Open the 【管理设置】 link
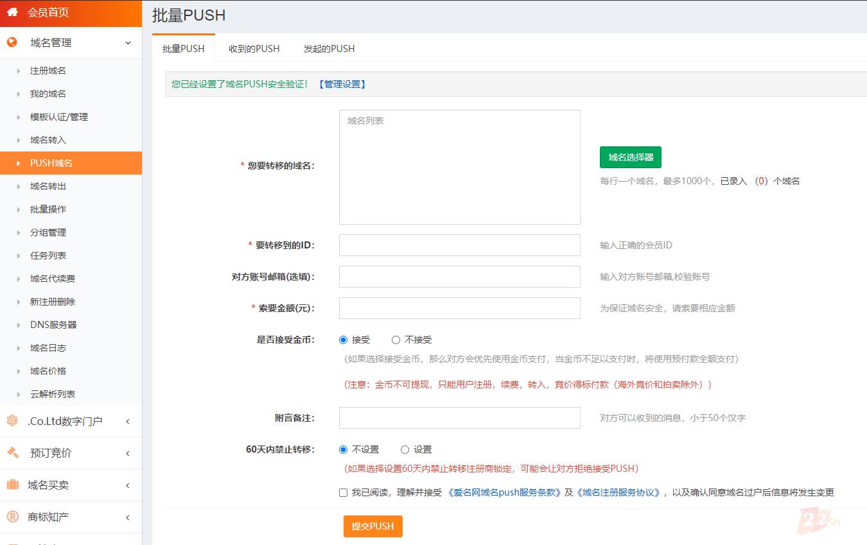This screenshot has width=867, height=545. pyautogui.click(x=342, y=84)
